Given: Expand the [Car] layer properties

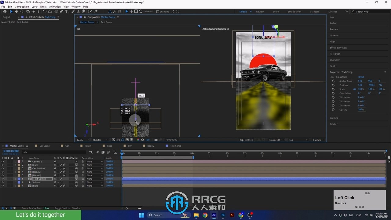Looking at the screenshot, I should [x=16, y=165].
